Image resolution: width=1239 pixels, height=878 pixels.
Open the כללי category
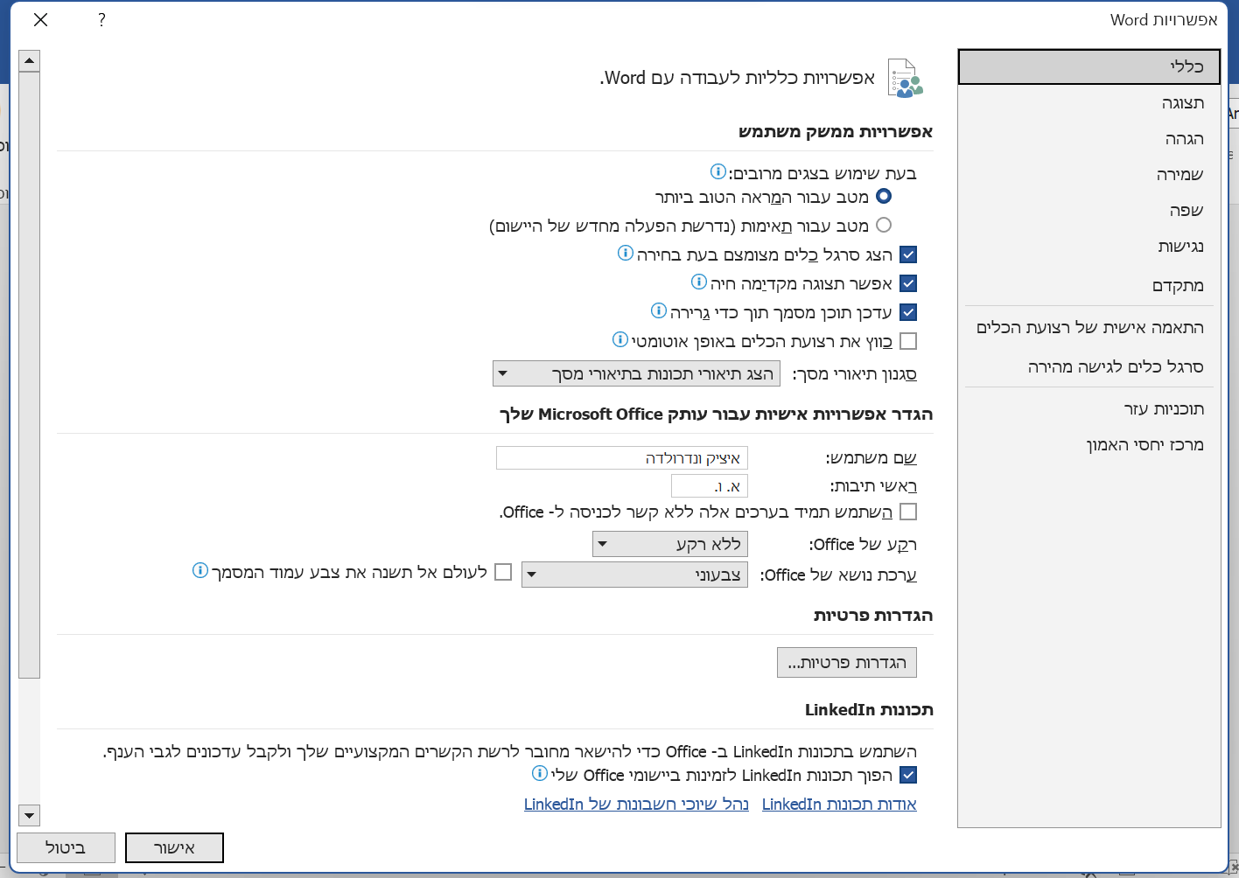(x=1089, y=66)
